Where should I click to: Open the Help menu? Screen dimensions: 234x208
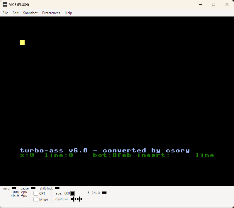pos(68,13)
